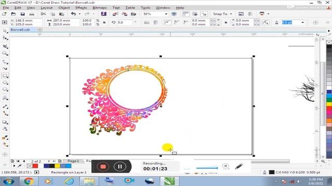Toggle scalloped corner option
Image resolution: width=332 pixels, height=186 pixels.
tap(177, 22)
